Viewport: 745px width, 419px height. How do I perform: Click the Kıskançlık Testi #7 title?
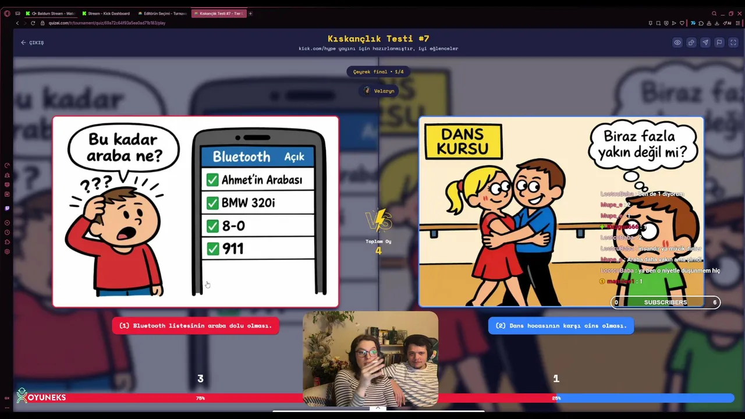378,38
